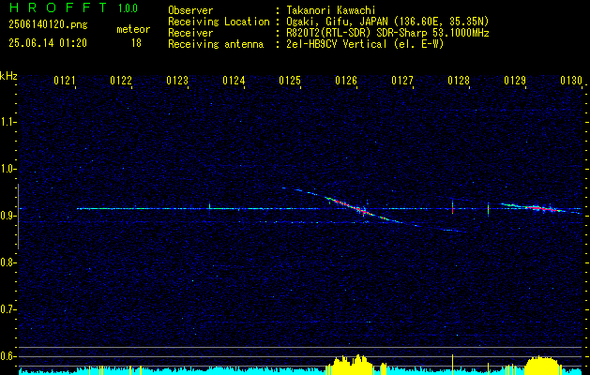Click the 0.7 kHz frequency label
Viewport: 590px width, 375px height.
(x=7, y=309)
